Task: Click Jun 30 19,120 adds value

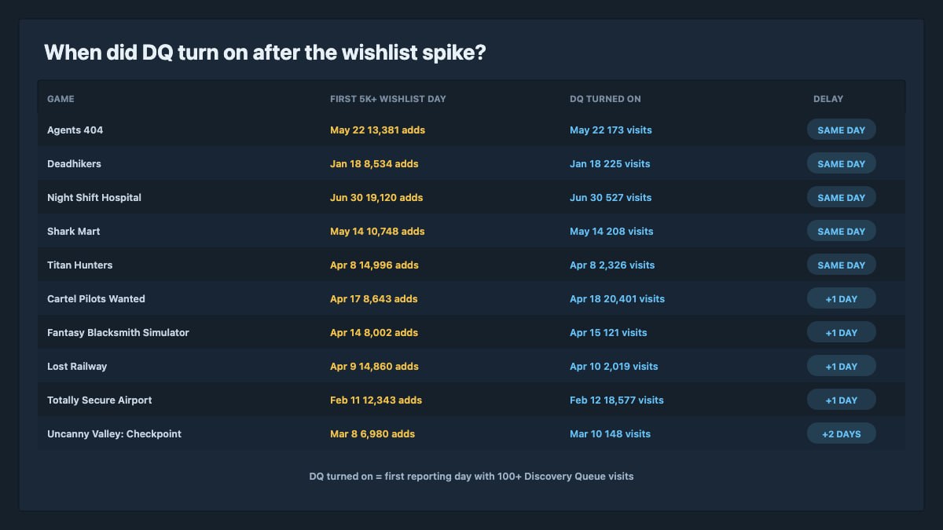Action: click(x=376, y=198)
